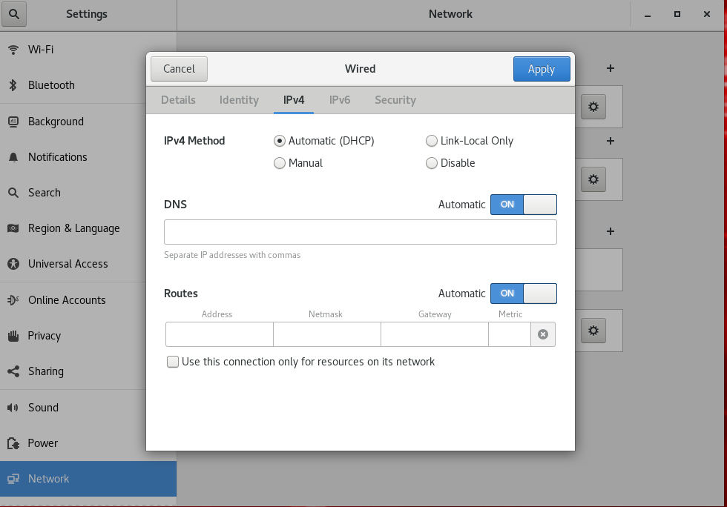Click the Background monitor icon
The height and width of the screenshot is (507, 727).
[13, 122]
